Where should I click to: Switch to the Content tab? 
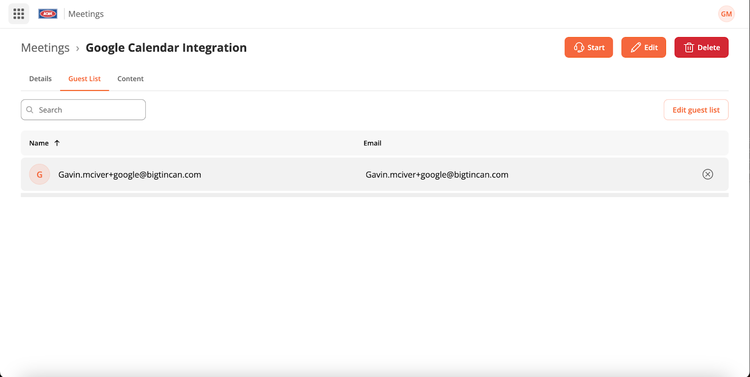point(130,79)
